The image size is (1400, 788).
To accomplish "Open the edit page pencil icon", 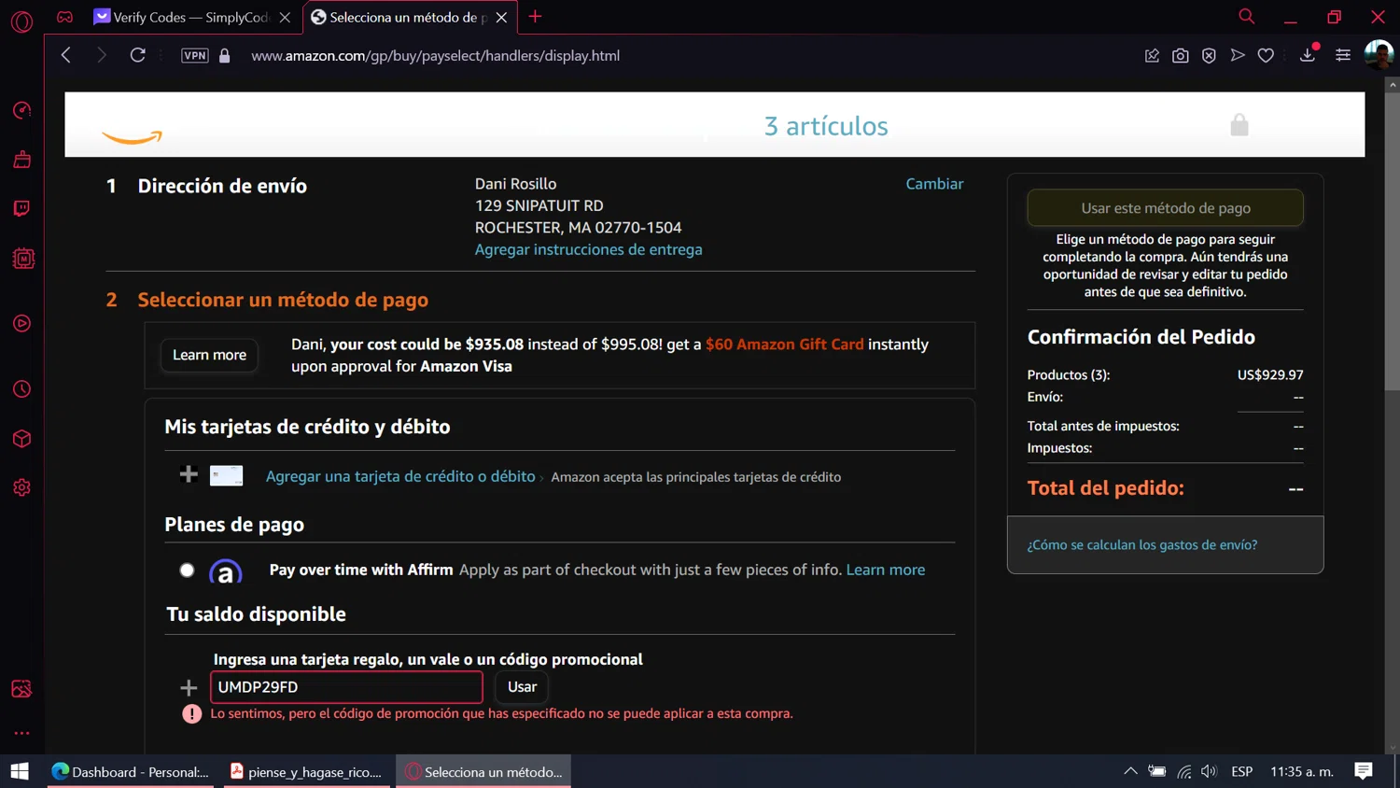I will [1152, 56].
